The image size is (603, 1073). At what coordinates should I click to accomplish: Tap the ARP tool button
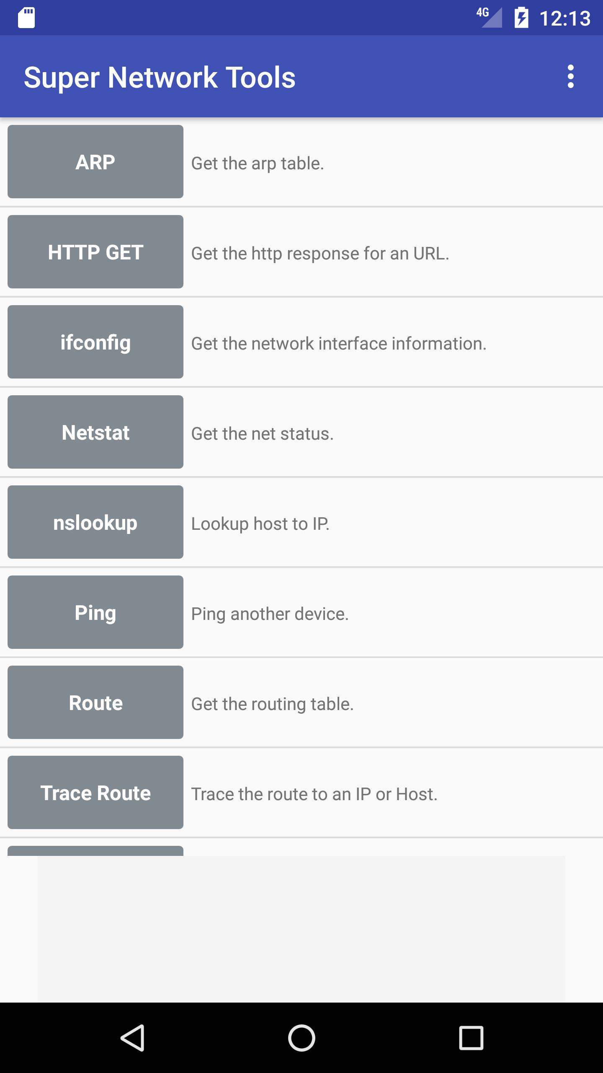coord(95,162)
